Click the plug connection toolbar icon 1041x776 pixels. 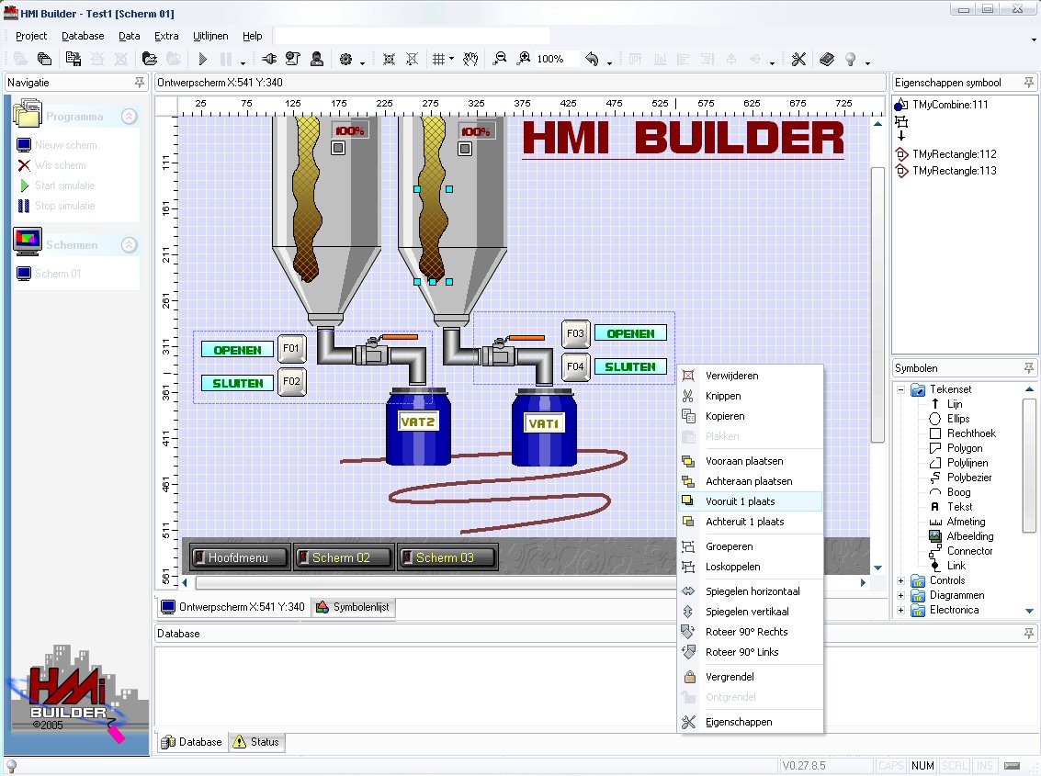pos(269,59)
